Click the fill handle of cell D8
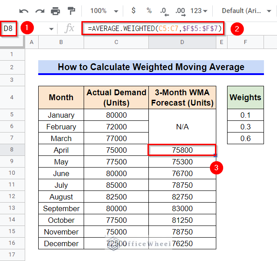 215,155
